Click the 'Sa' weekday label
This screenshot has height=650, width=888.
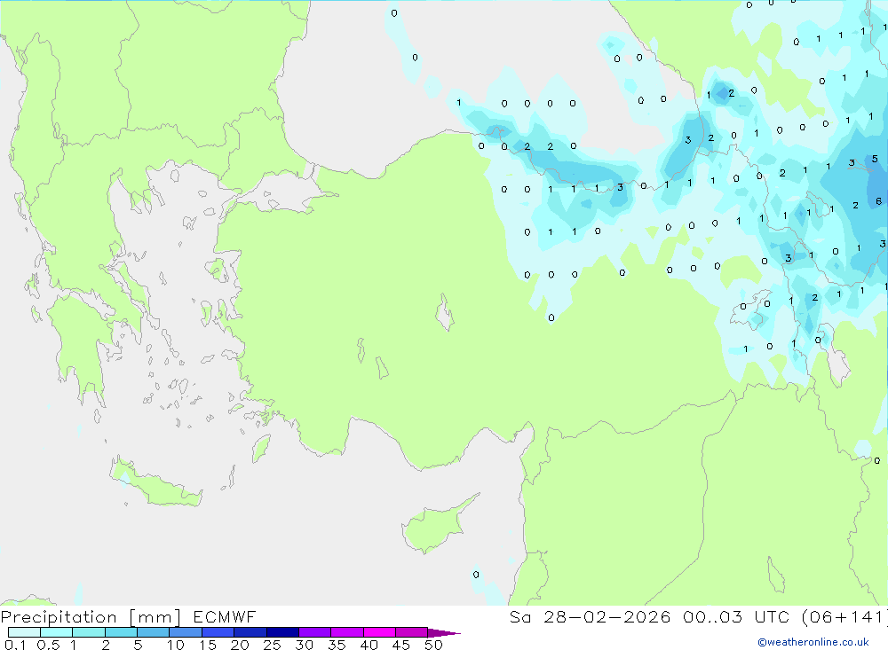pyautogui.click(x=519, y=616)
